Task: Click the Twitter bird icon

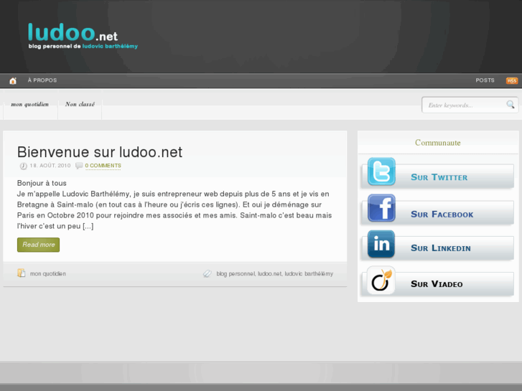Action: click(381, 171)
